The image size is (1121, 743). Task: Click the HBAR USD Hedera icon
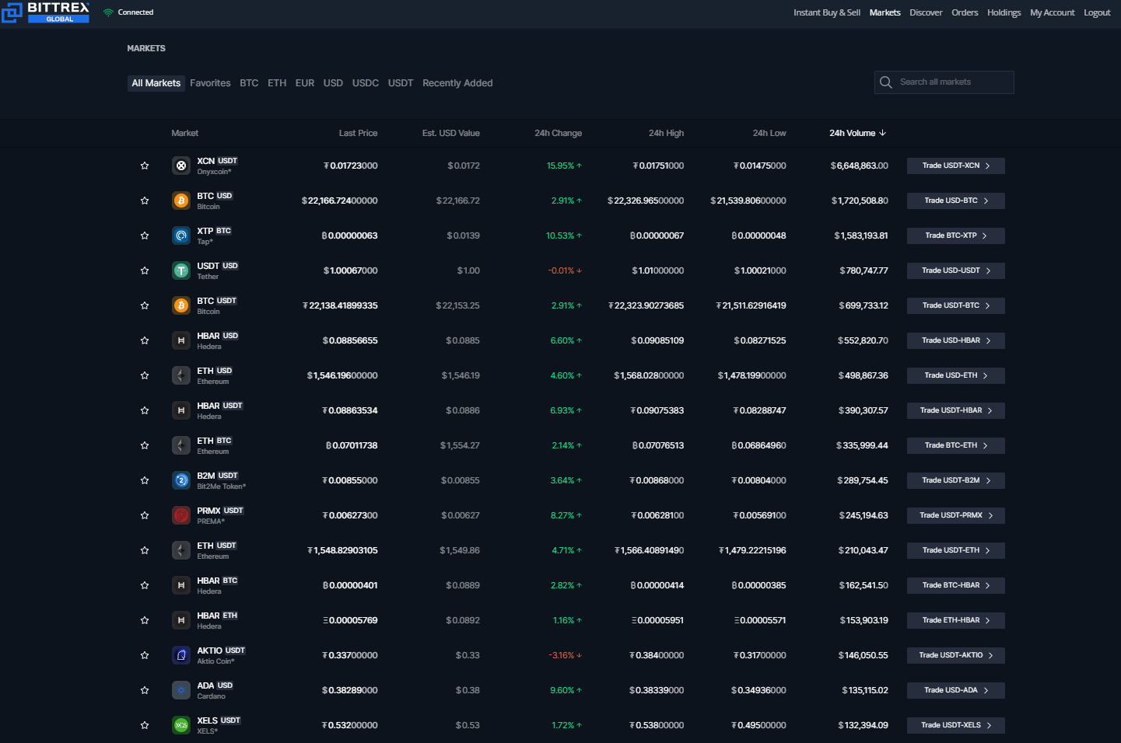[181, 340]
